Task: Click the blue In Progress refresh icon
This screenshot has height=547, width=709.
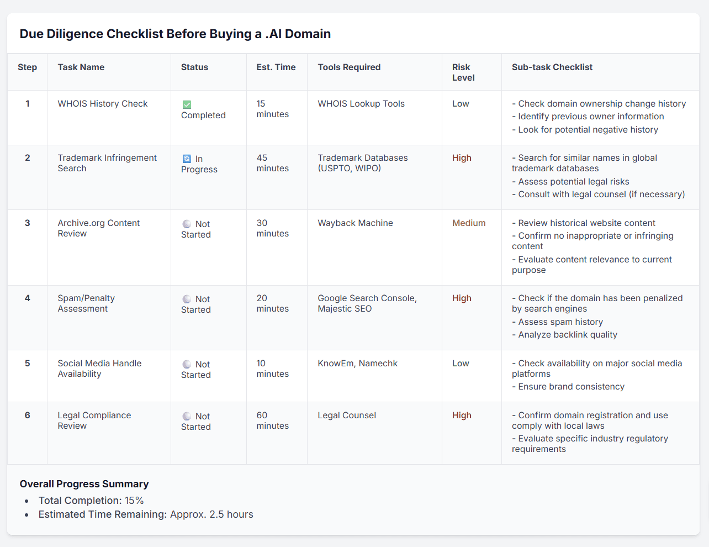Action: point(187,159)
